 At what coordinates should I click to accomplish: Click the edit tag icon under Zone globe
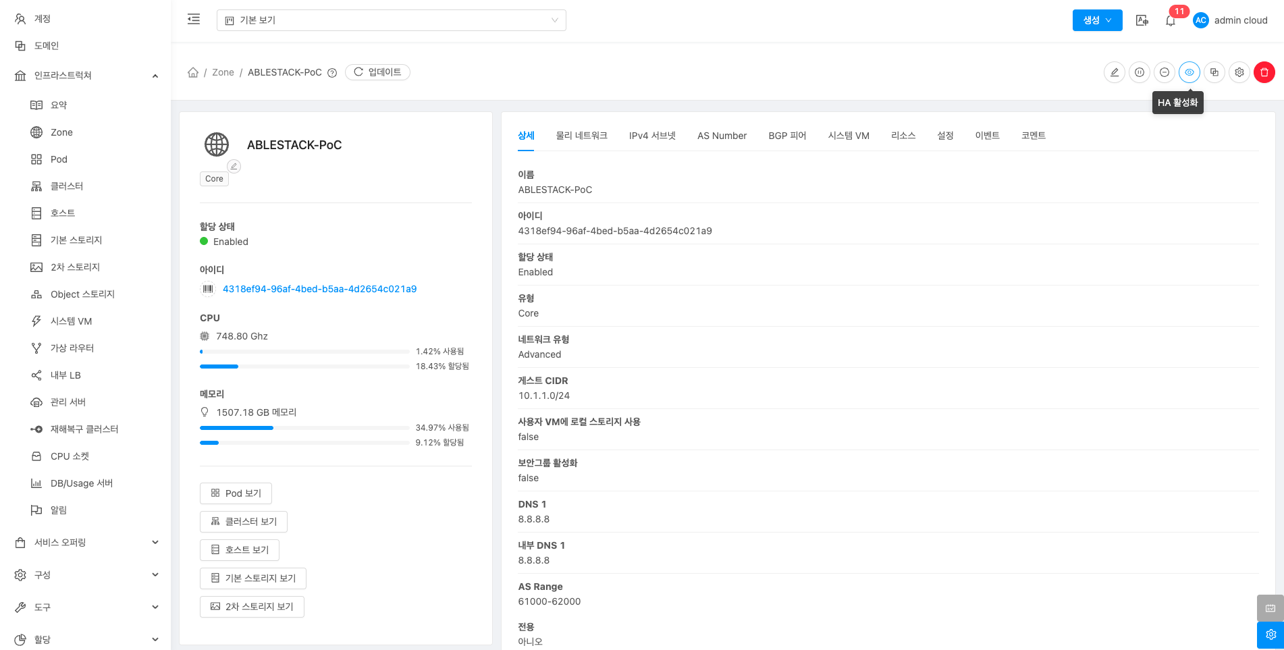click(234, 166)
